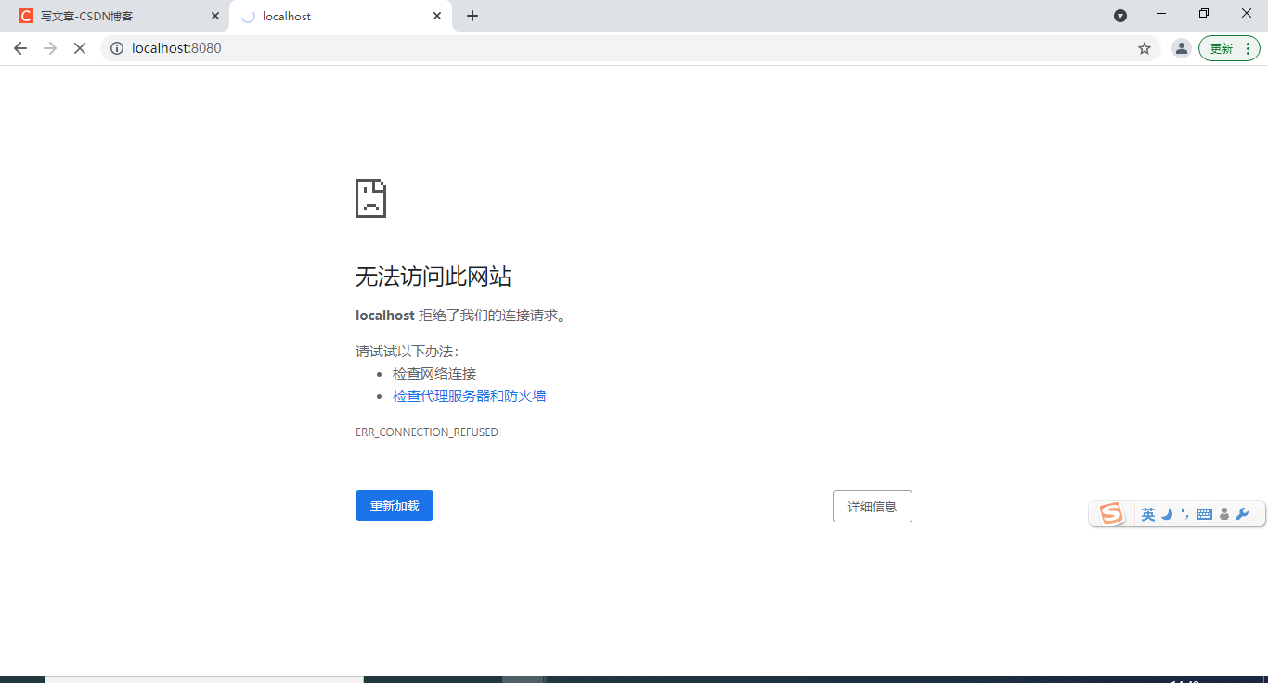The image size is (1268, 683).
Task: Open the Sogou input method menu via S logo
Action: 1110,513
